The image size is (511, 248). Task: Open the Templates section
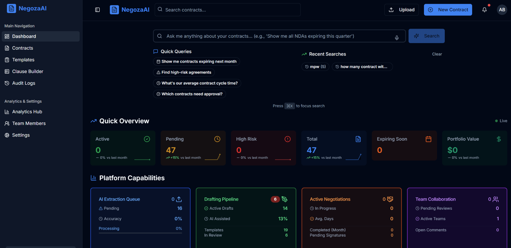coord(41,60)
